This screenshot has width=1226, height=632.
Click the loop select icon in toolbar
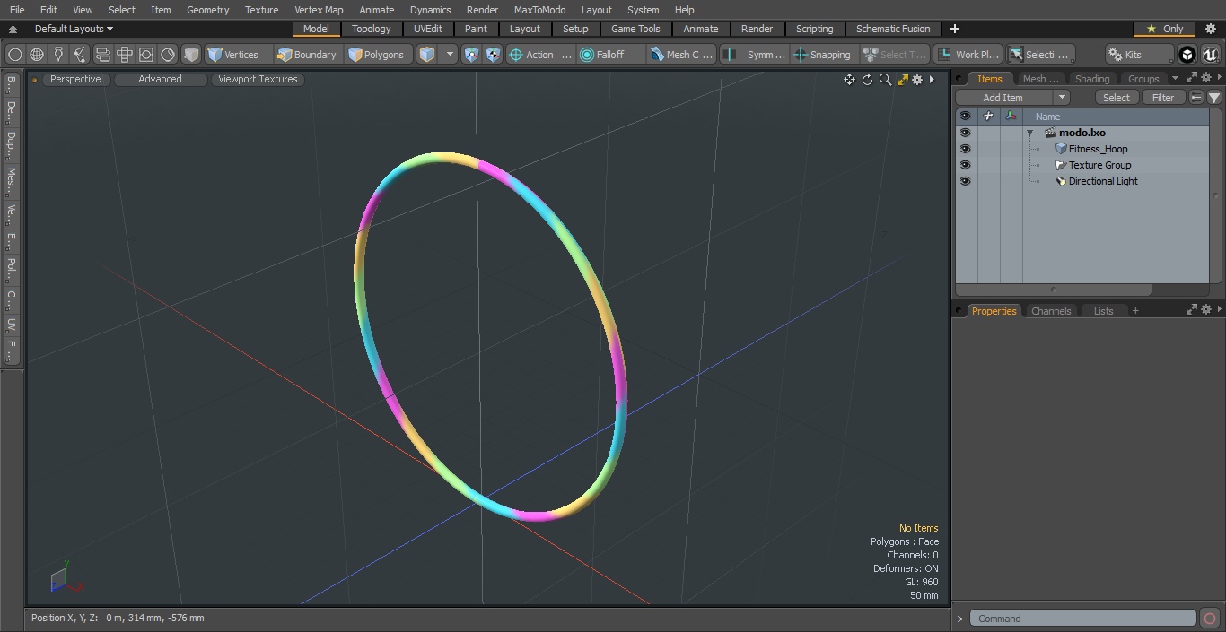pyautogui.click(x=102, y=55)
